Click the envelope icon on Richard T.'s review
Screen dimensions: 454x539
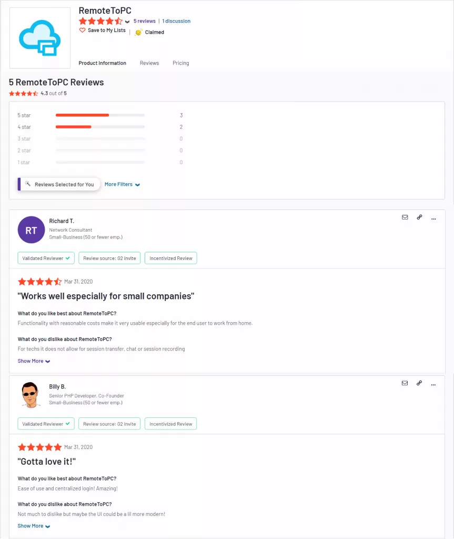405,217
